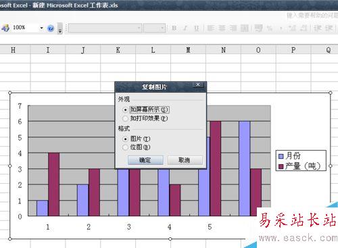Viewport: 338px width, 248px height.
Task: Click the maroon bar for category 2
Action: tap(94, 192)
